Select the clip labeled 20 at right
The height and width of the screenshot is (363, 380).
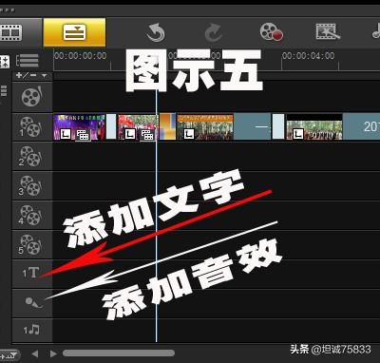point(362,127)
